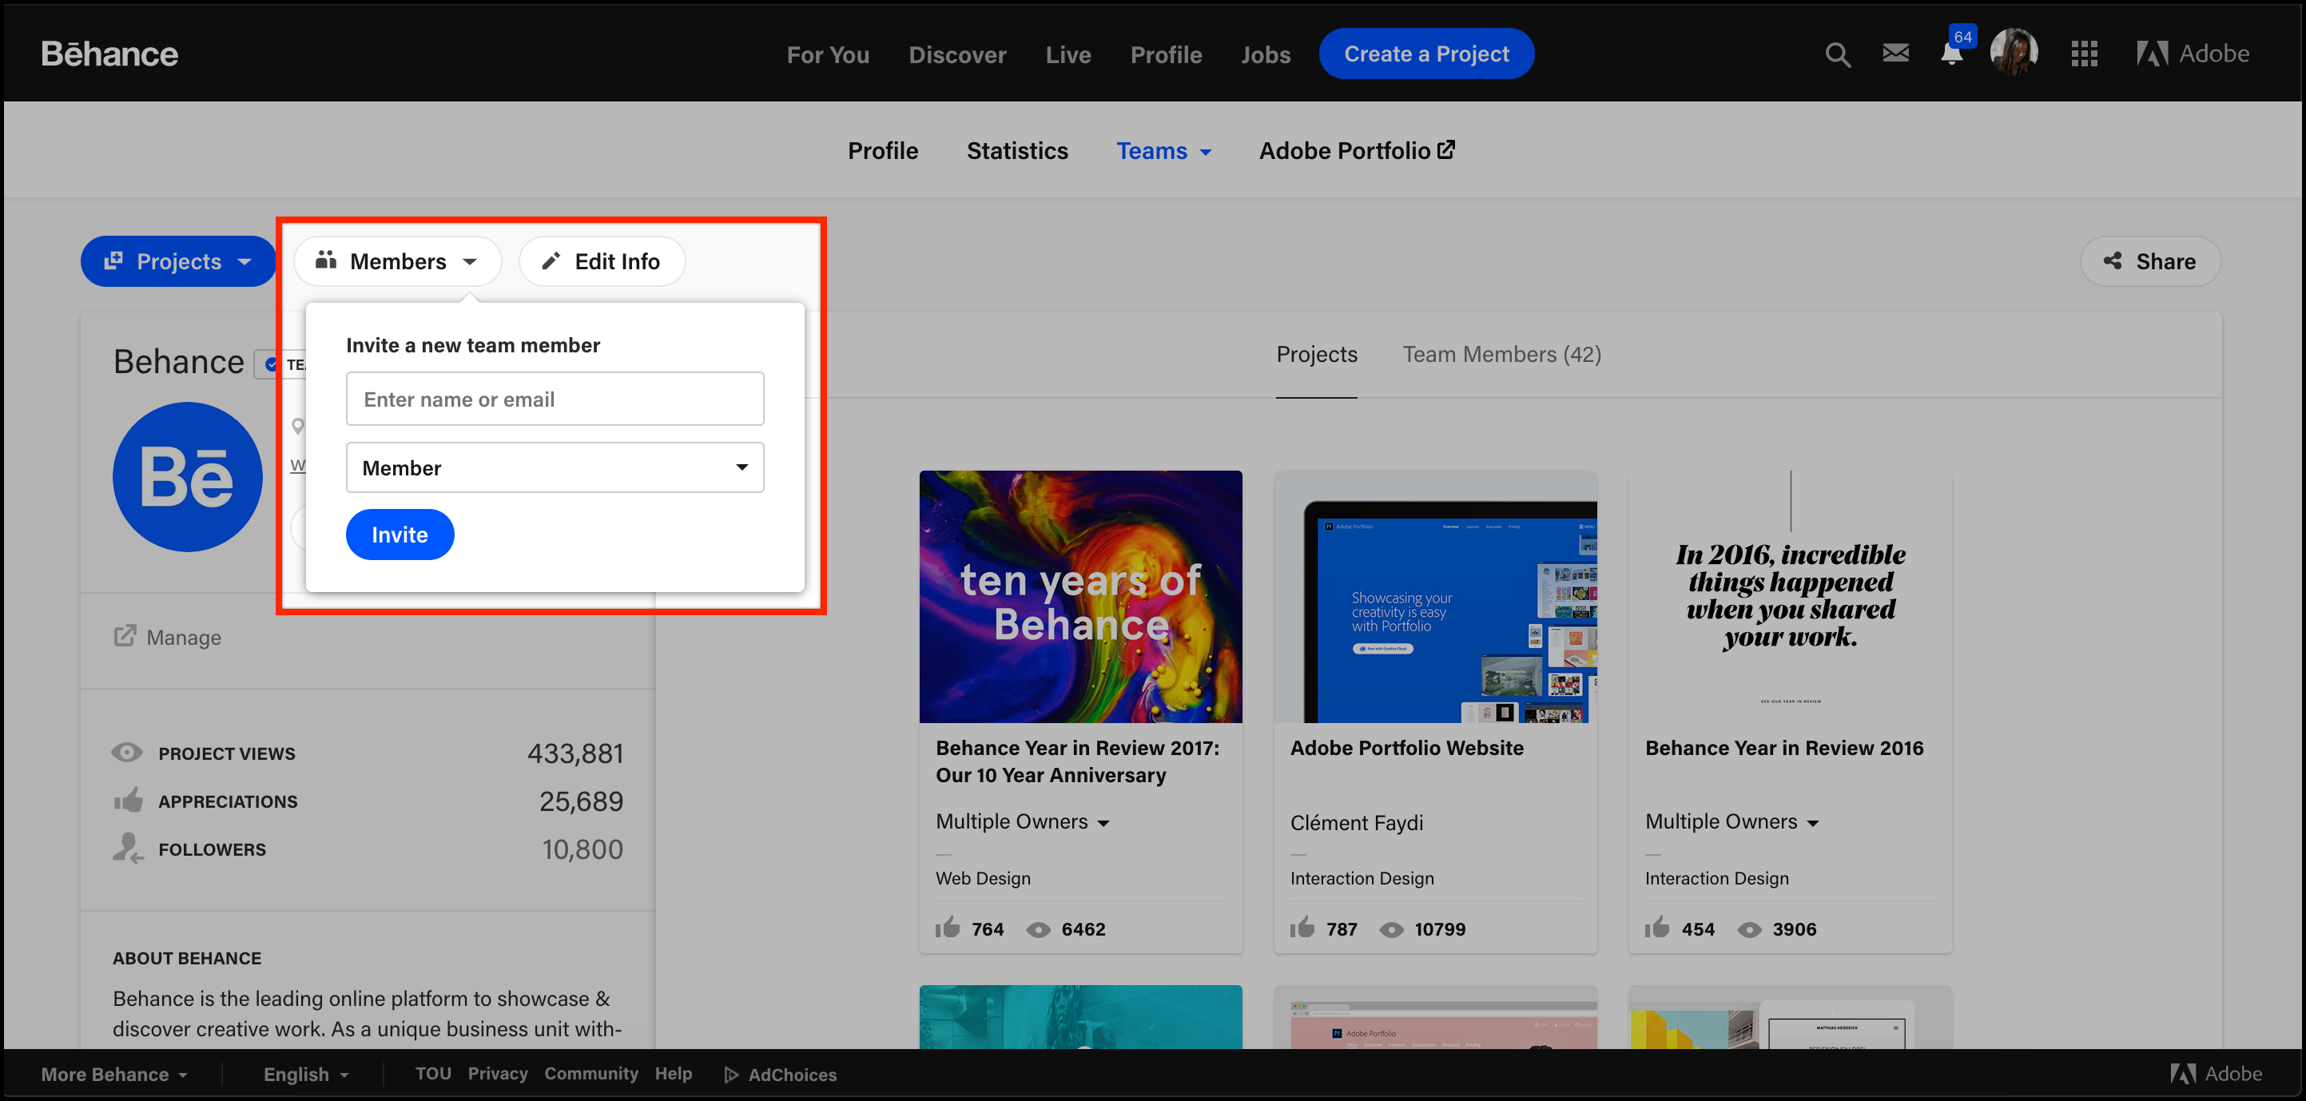The image size is (2306, 1101).
Task: Expand Multiple Owners under Year in Review 2016
Action: click(1732, 821)
